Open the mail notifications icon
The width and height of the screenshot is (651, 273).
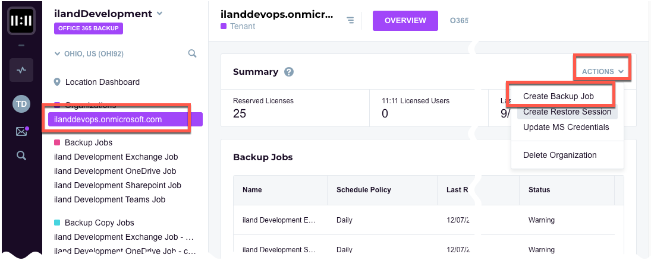21,131
